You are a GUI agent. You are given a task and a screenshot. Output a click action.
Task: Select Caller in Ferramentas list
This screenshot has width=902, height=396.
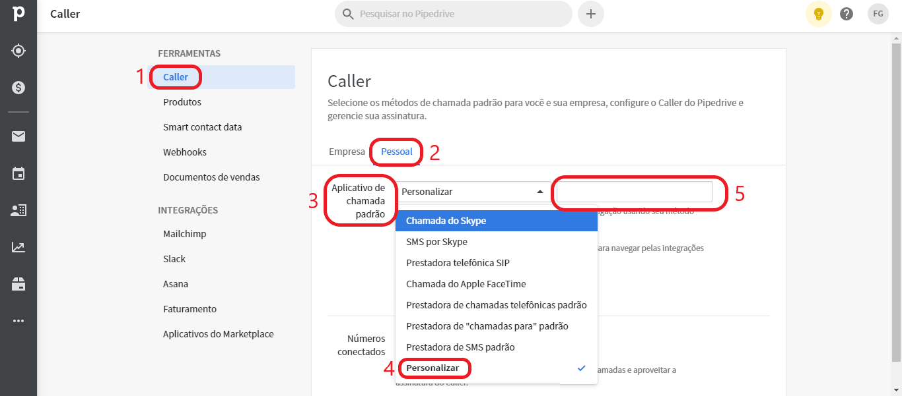(223, 77)
